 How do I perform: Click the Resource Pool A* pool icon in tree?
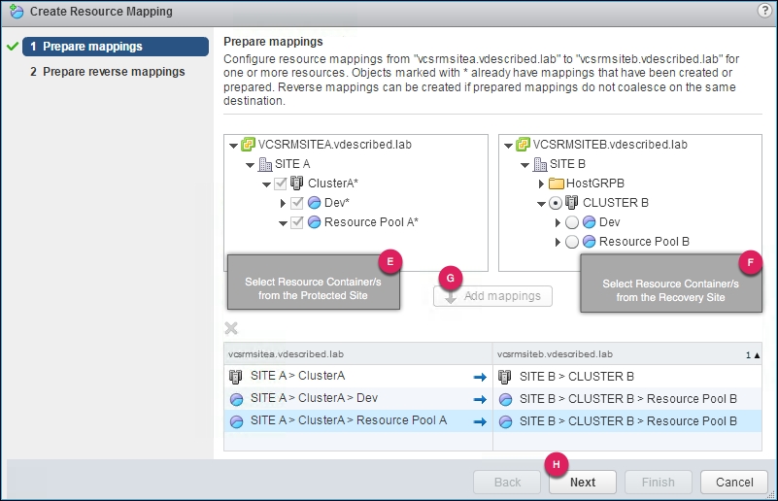(314, 221)
